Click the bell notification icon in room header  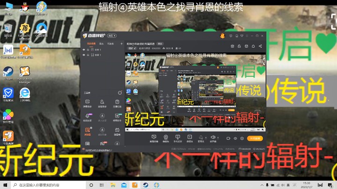click(x=253, y=46)
